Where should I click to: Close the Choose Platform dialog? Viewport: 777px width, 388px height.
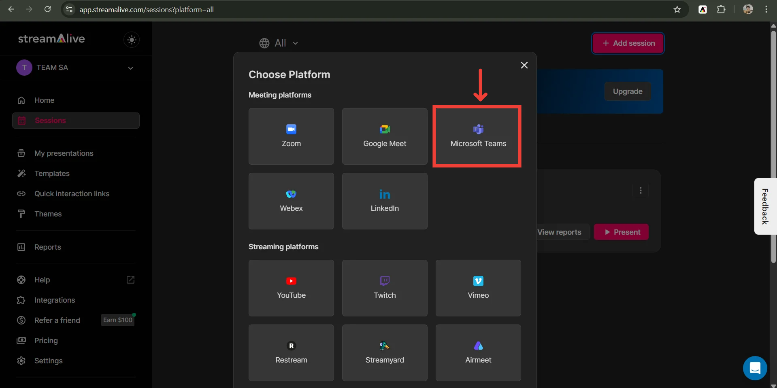click(x=524, y=65)
